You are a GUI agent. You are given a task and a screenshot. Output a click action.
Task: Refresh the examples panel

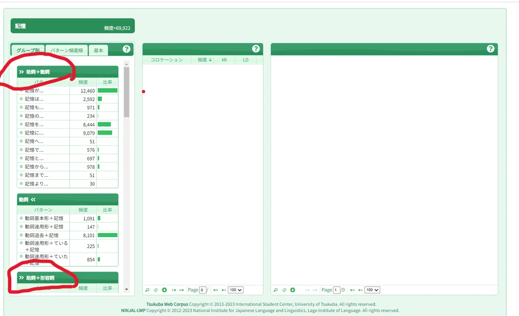click(x=284, y=290)
